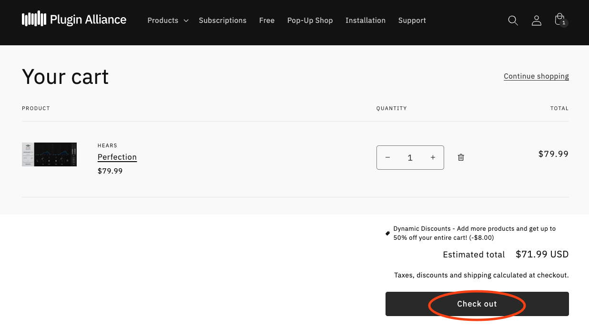Go to the Subscriptions menu item
The width and height of the screenshot is (589, 328).
223,20
